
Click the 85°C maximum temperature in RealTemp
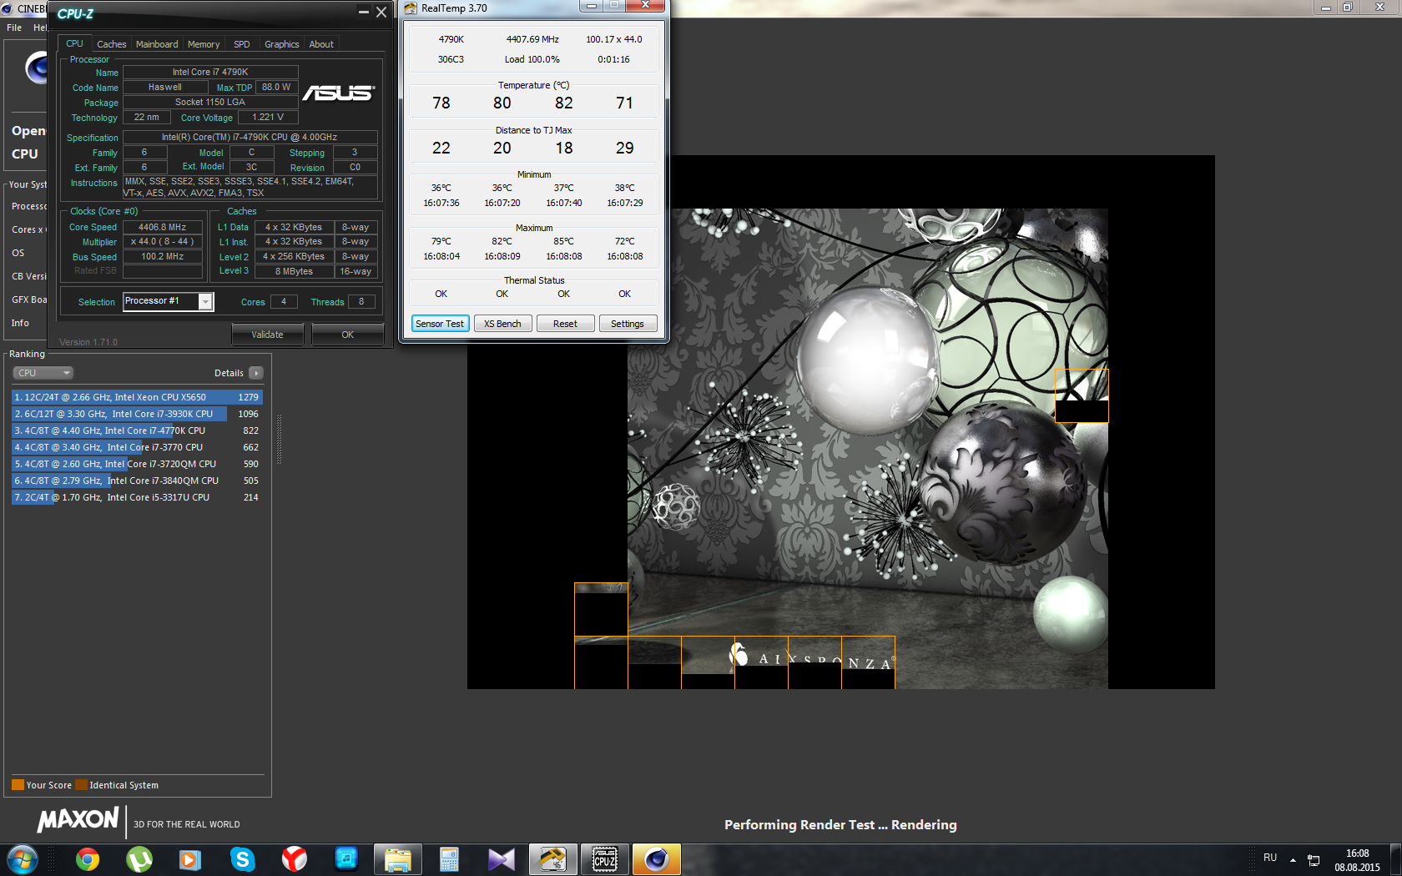pyautogui.click(x=564, y=242)
